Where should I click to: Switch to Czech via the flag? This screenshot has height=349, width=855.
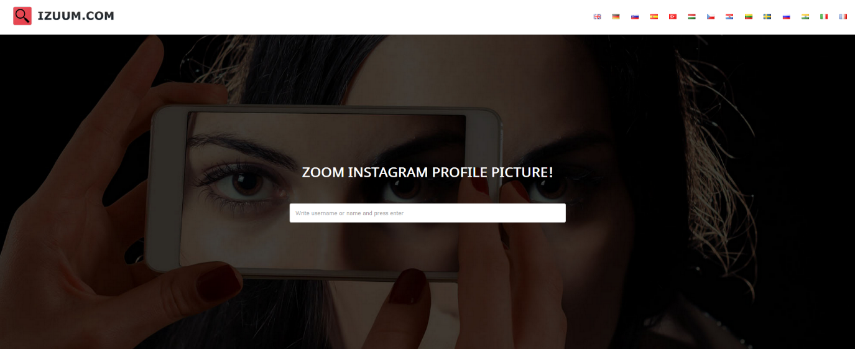(x=711, y=17)
